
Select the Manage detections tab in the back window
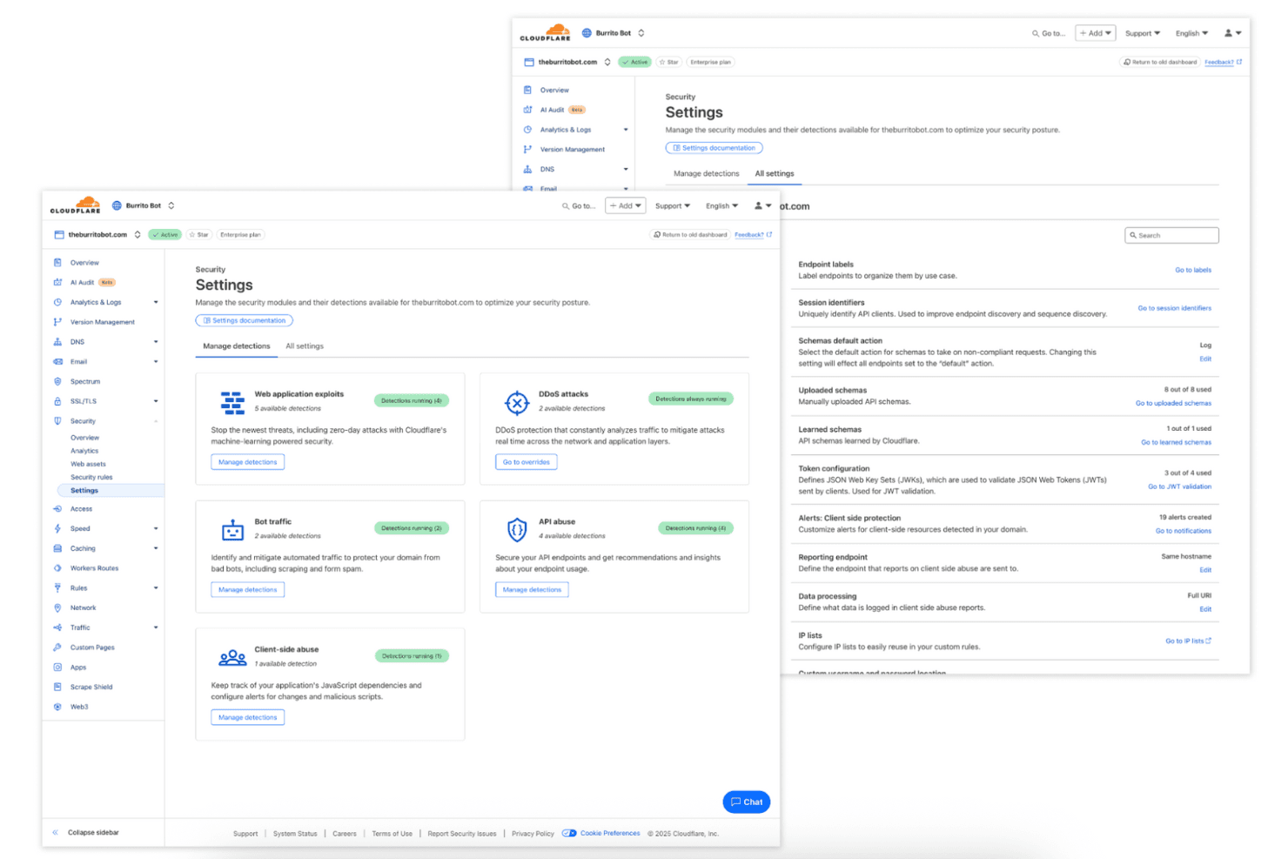click(x=707, y=174)
